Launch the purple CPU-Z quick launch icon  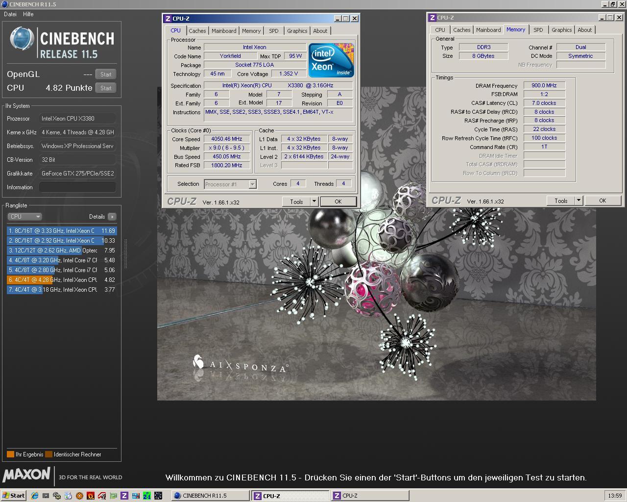[x=124, y=496]
